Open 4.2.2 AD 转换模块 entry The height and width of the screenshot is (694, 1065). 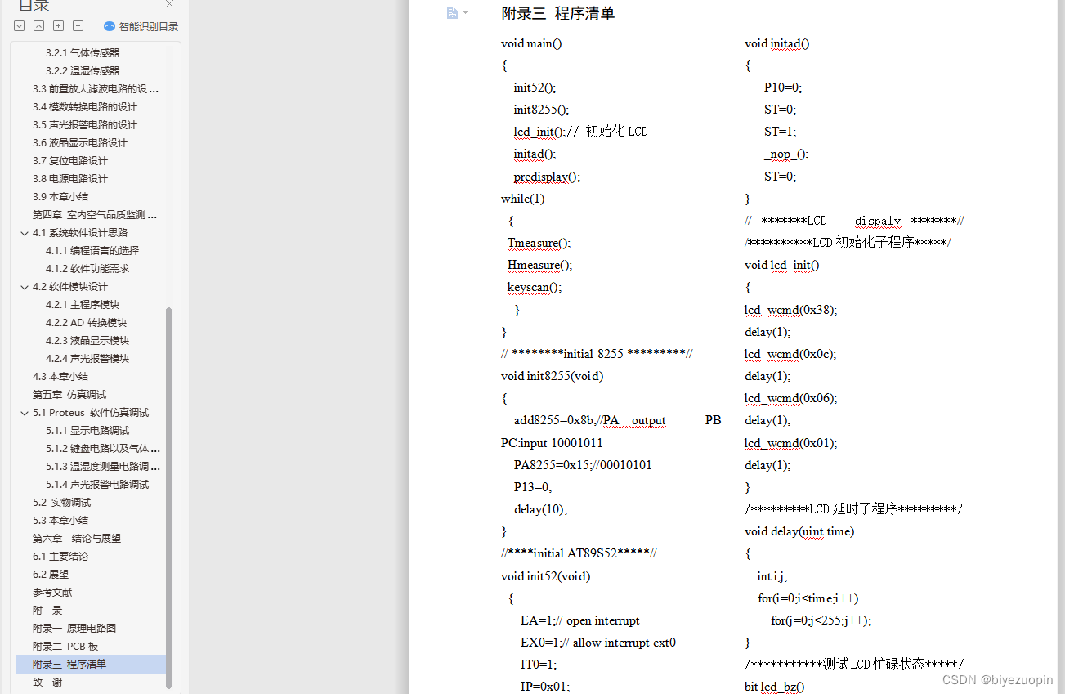tap(86, 323)
